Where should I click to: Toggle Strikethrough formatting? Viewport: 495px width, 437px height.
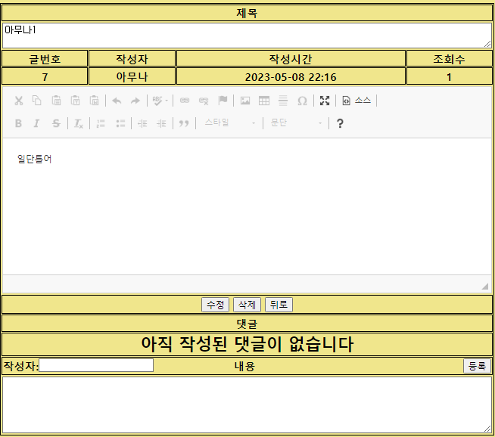56,123
